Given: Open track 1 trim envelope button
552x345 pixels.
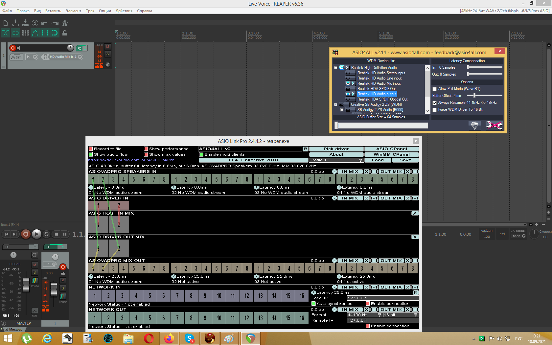Looking at the screenshot, I should coord(16,57).
